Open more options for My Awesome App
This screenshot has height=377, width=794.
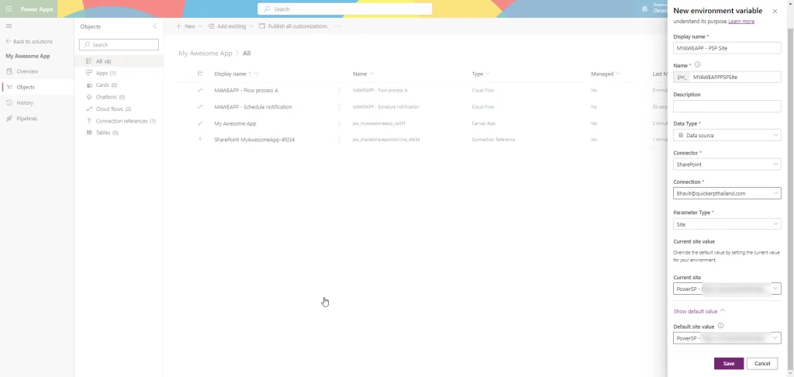point(340,123)
